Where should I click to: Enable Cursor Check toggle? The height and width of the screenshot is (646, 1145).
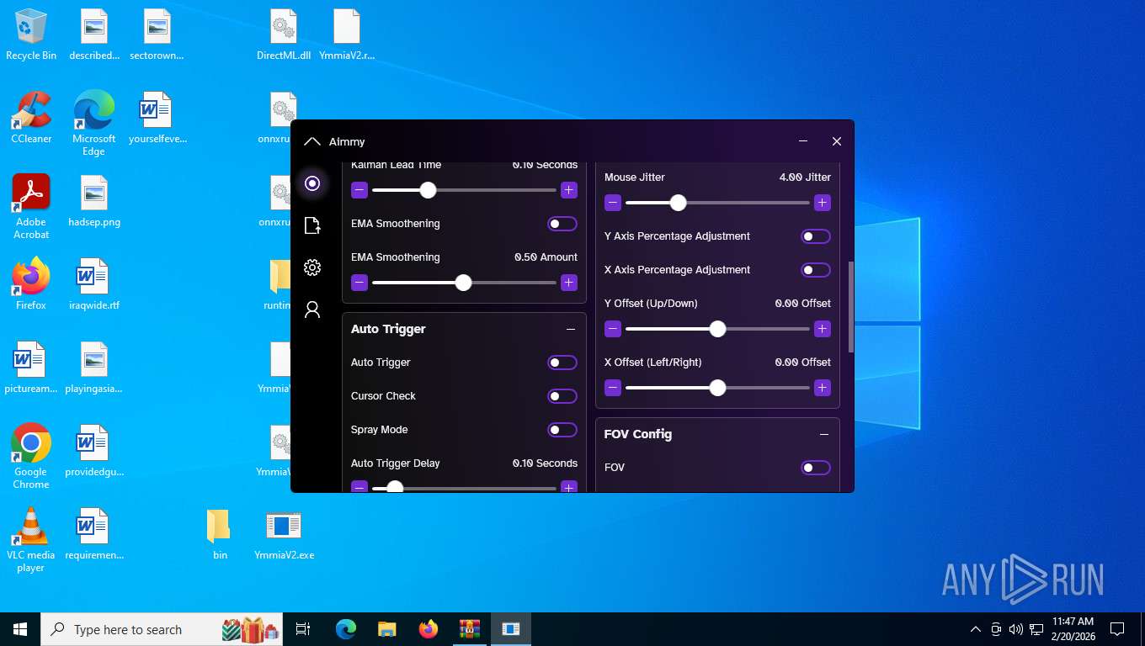562,396
